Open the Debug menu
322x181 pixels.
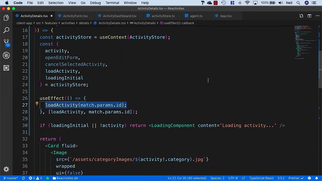click(x=95, y=3)
